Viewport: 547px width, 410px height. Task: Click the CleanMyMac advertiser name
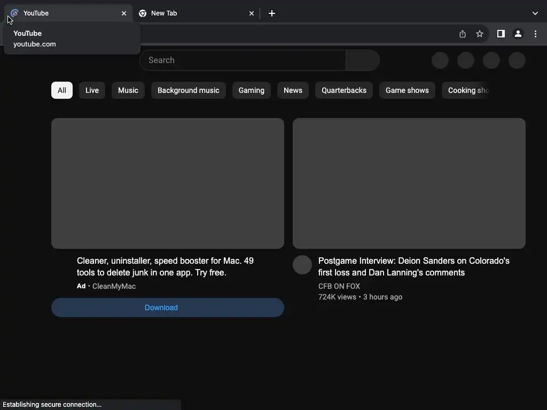pos(114,286)
